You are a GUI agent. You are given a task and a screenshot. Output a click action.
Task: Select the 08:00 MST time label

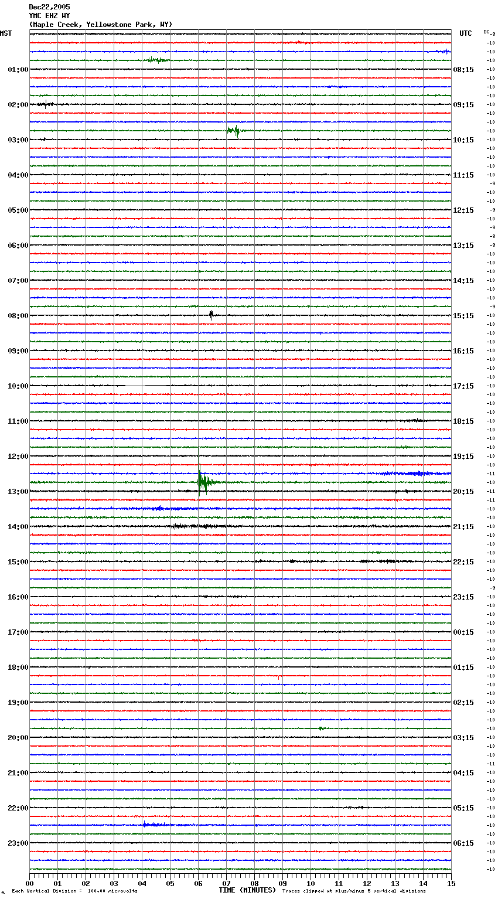click(18, 316)
